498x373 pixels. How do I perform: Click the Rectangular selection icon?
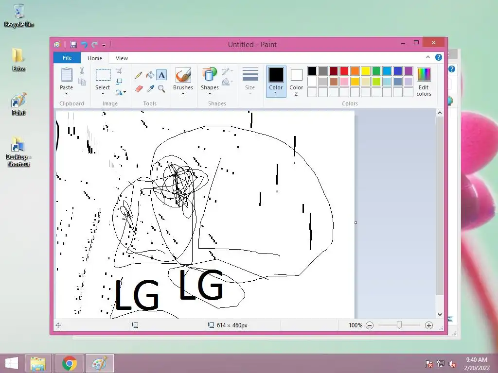(x=103, y=75)
